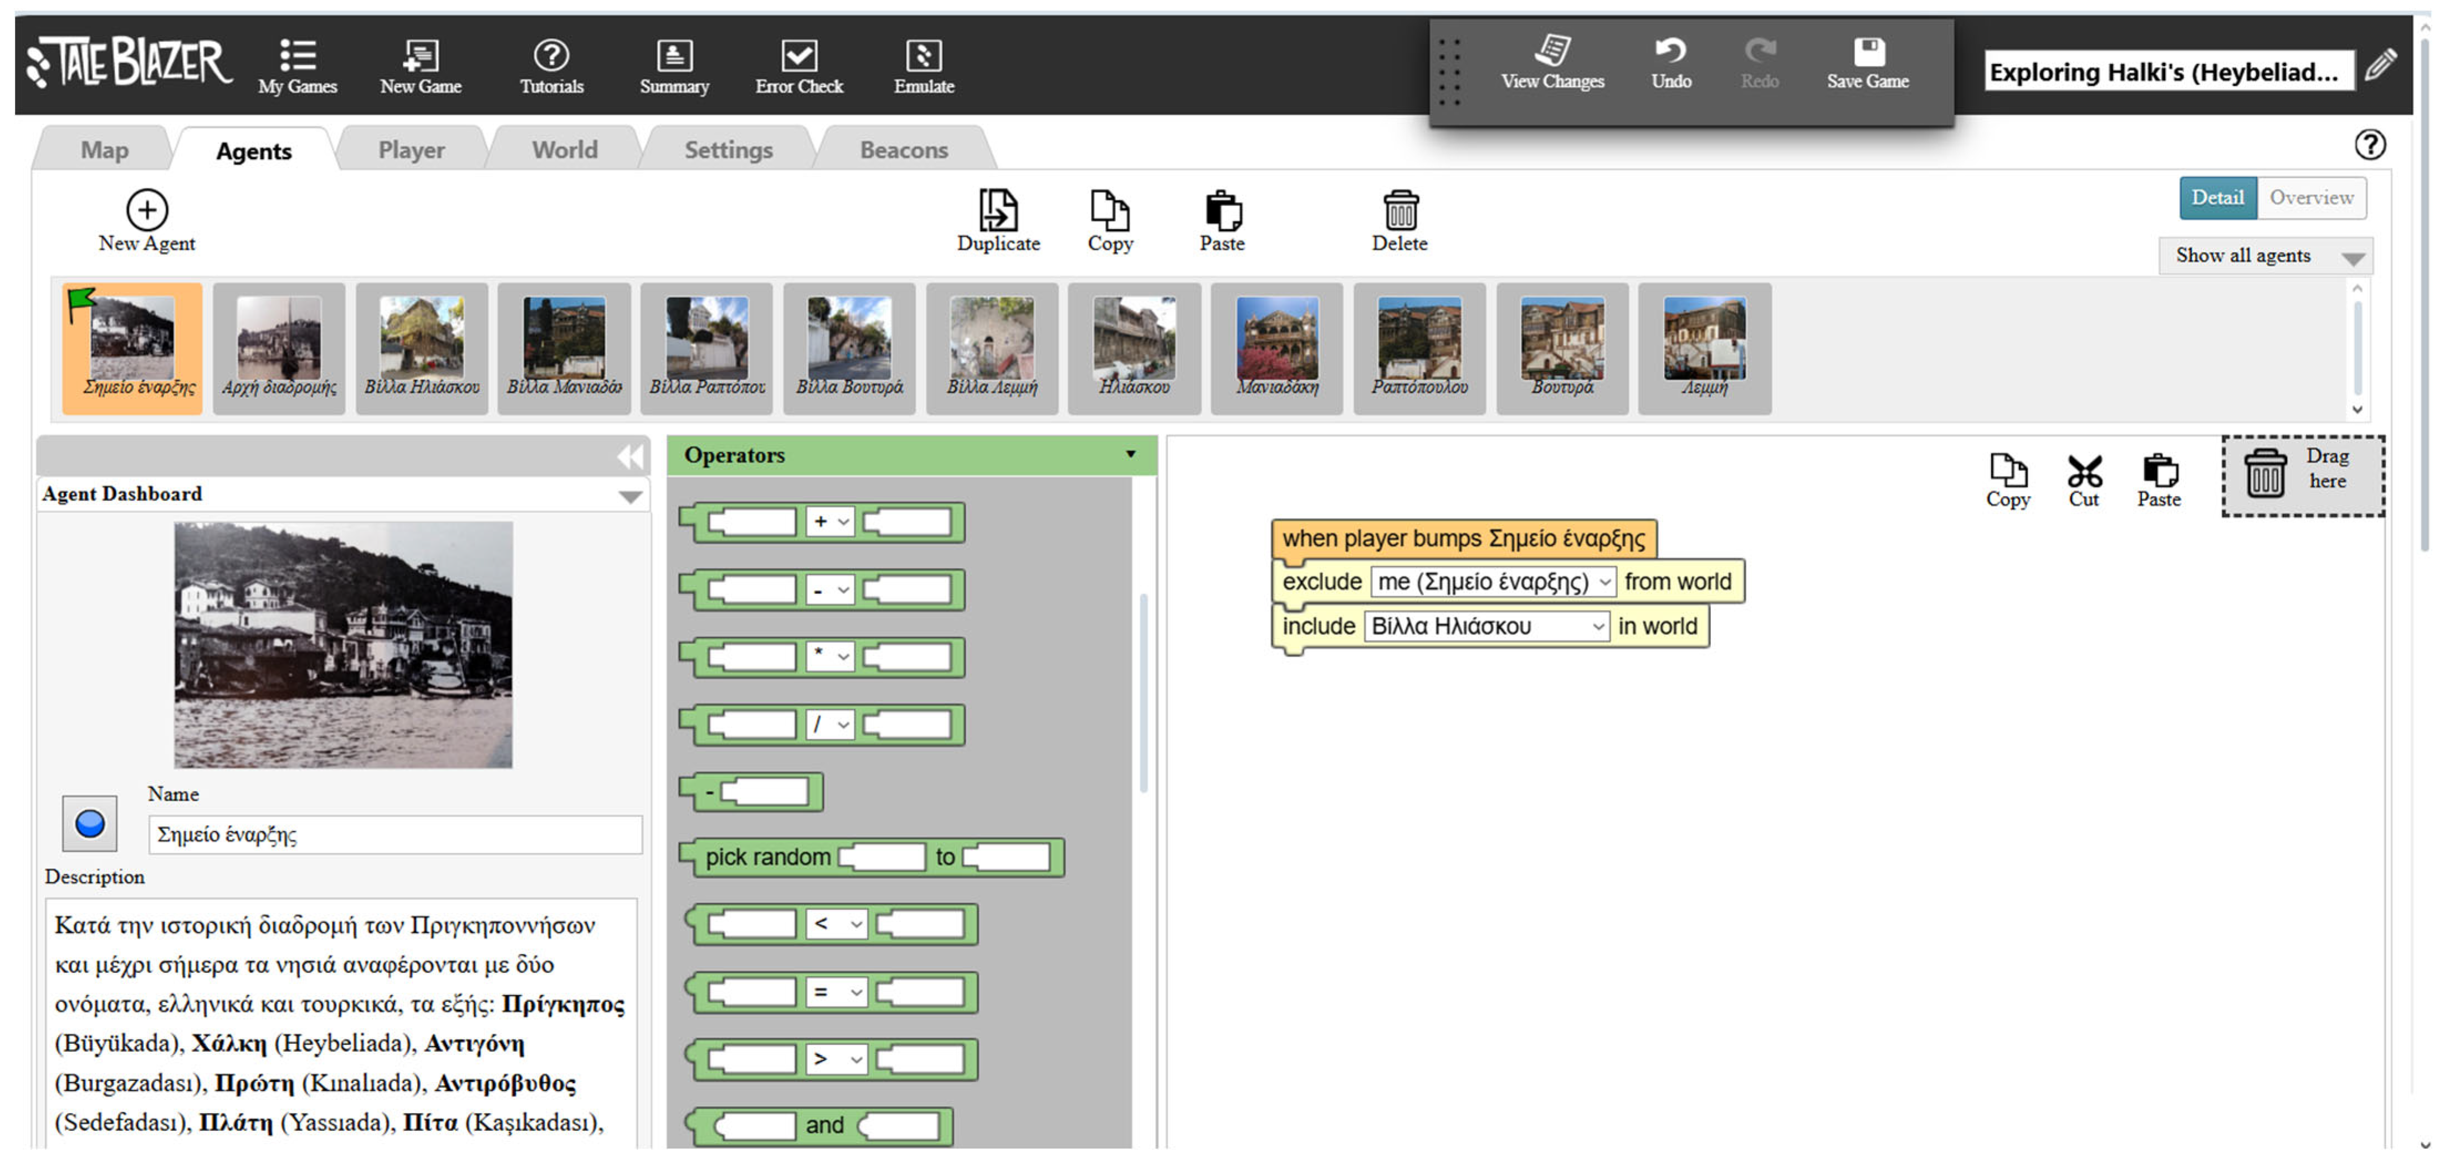Click the Drag here trash bin
The width and height of the screenshot is (2440, 1173).
coord(2303,475)
